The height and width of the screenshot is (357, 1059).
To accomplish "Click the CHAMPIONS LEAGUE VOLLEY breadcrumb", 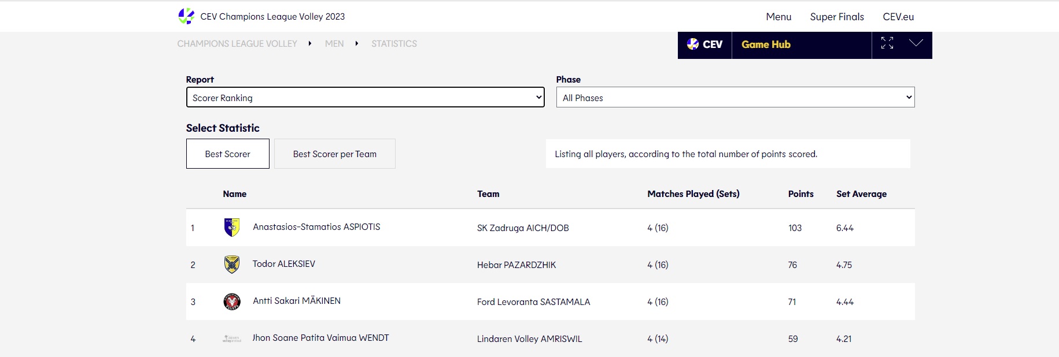I will [237, 44].
